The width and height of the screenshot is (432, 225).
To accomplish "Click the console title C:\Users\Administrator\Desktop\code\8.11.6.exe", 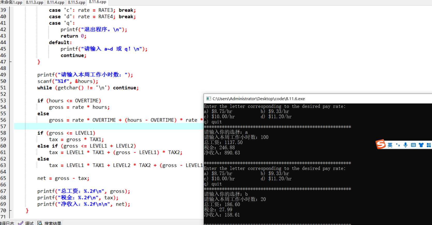I will tap(259, 99).
